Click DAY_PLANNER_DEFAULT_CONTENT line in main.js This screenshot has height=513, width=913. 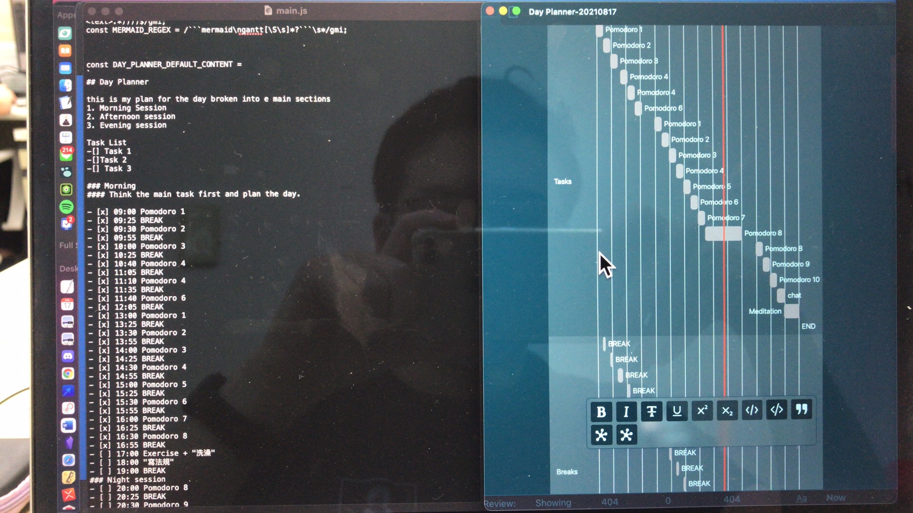164,64
